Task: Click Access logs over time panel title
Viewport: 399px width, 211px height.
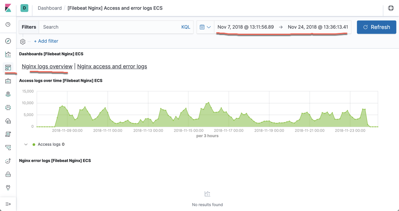Action: pyautogui.click(x=61, y=80)
